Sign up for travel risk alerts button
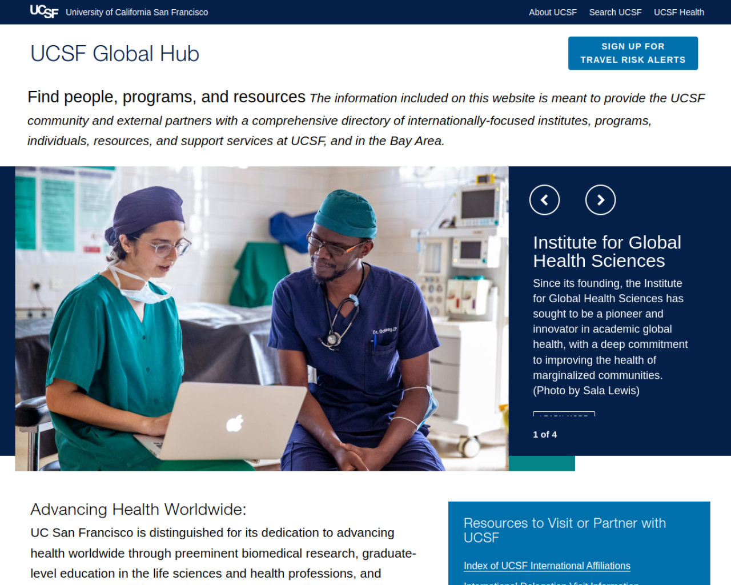The height and width of the screenshot is (585, 731). click(x=633, y=53)
